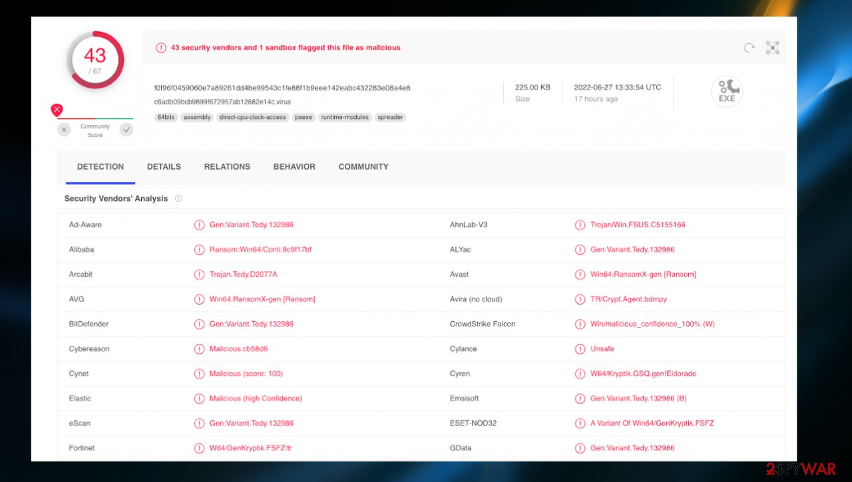Open the DETAILS tab

coord(164,167)
